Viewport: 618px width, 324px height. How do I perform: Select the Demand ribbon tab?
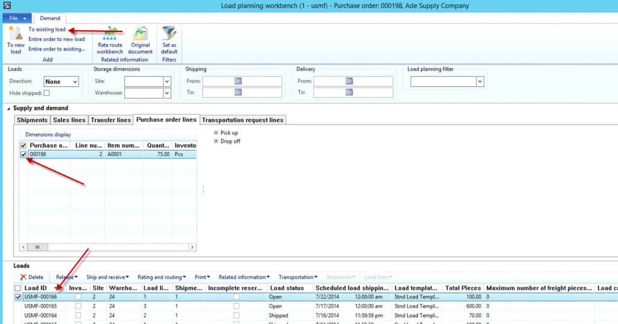tap(50, 18)
